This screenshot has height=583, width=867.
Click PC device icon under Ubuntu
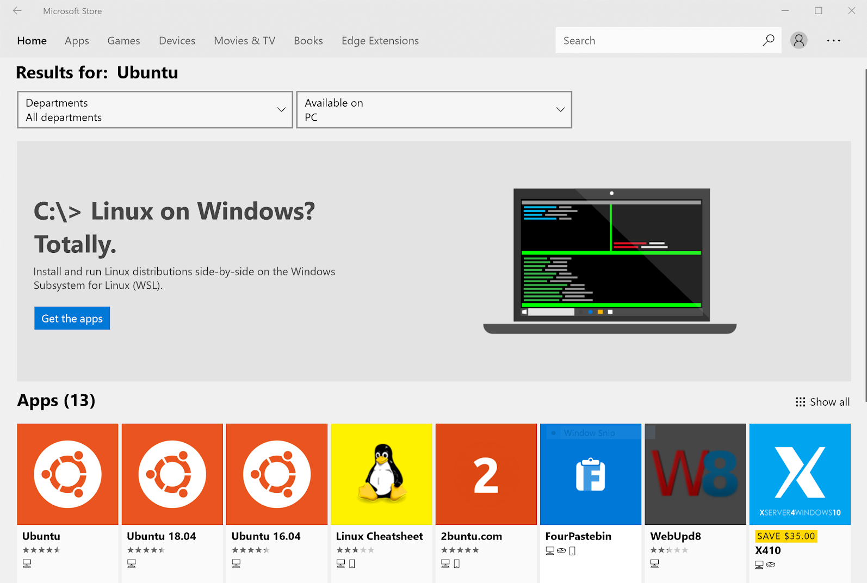[x=27, y=563]
